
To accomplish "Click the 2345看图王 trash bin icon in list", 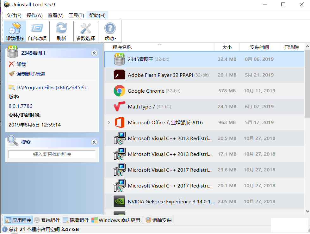I will pyautogui.click(x=120, y=59).
